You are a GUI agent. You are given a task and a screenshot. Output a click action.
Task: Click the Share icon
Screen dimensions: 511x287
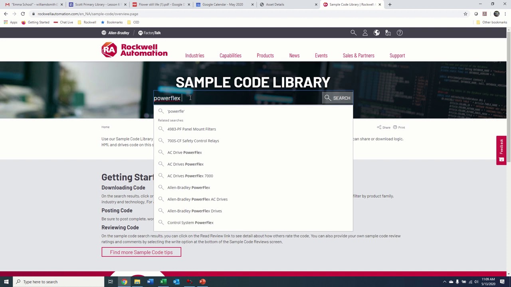click(384, 128)
